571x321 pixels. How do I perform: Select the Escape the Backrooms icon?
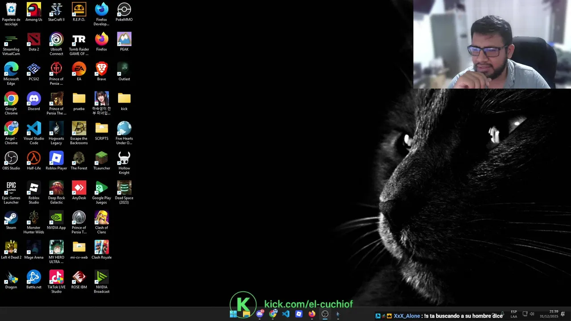[x=79, y=133]
